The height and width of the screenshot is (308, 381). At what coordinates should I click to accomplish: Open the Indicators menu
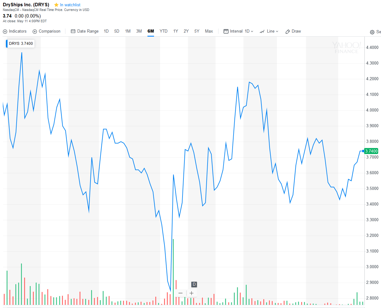pyautogui.click(x=15, y=31)
